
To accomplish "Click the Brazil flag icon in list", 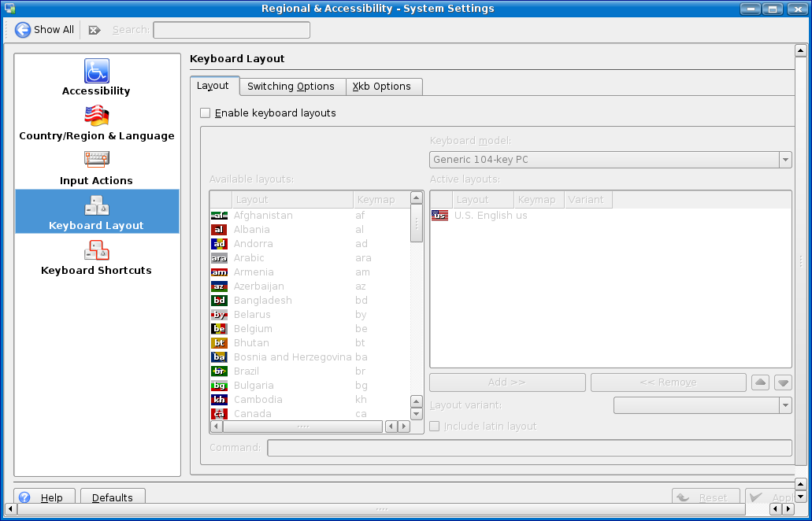I will [219, 371].
